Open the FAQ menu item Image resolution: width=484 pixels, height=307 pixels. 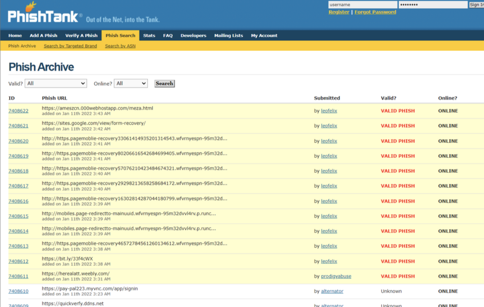[x=168, y=35]
